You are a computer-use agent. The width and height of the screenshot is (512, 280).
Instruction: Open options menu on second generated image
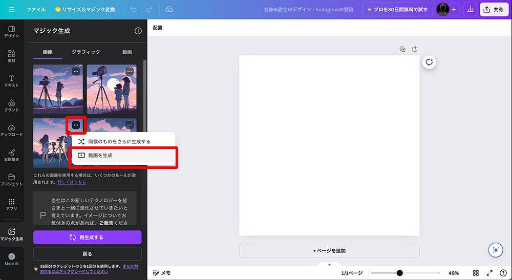point(130,71)
